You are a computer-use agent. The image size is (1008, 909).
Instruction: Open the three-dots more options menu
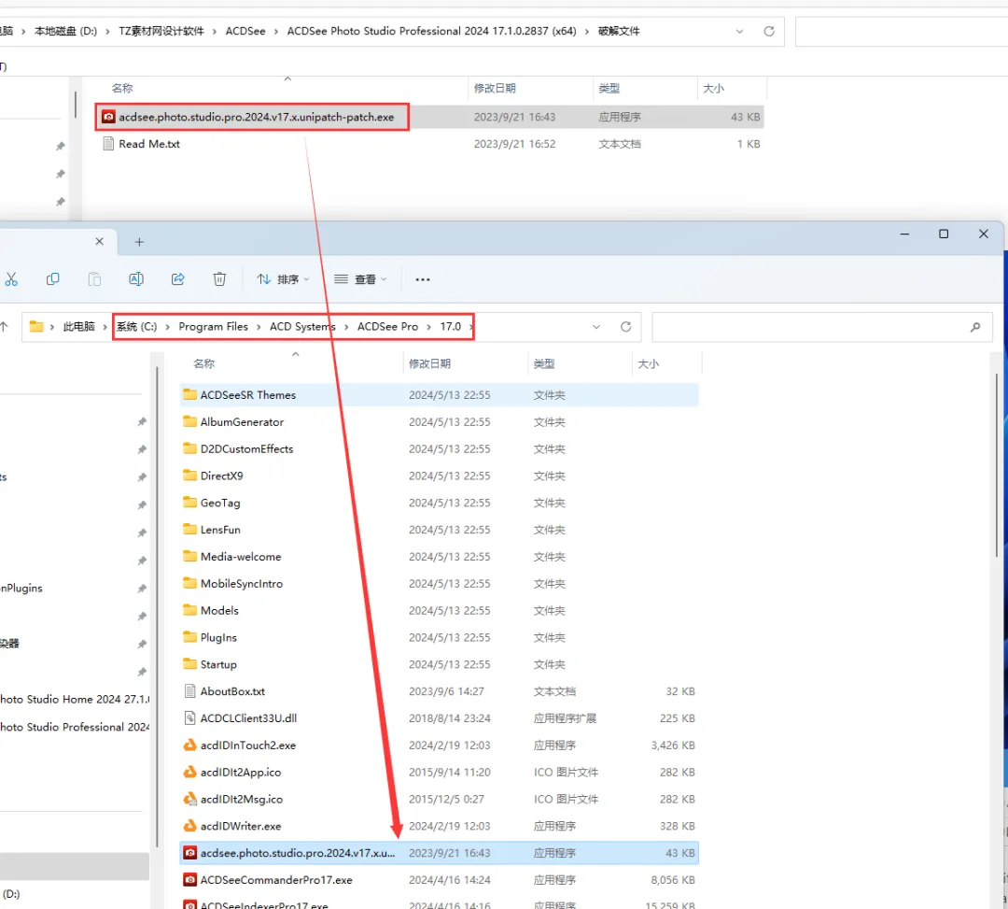(x=423, y=279)
